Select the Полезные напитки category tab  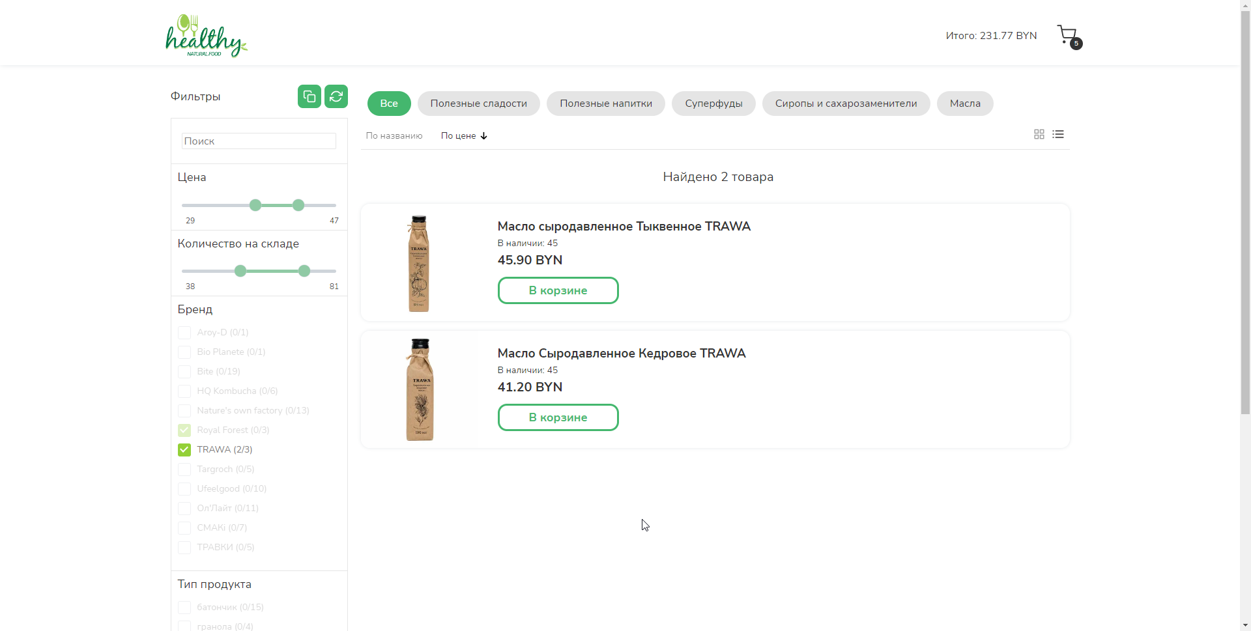606,104
